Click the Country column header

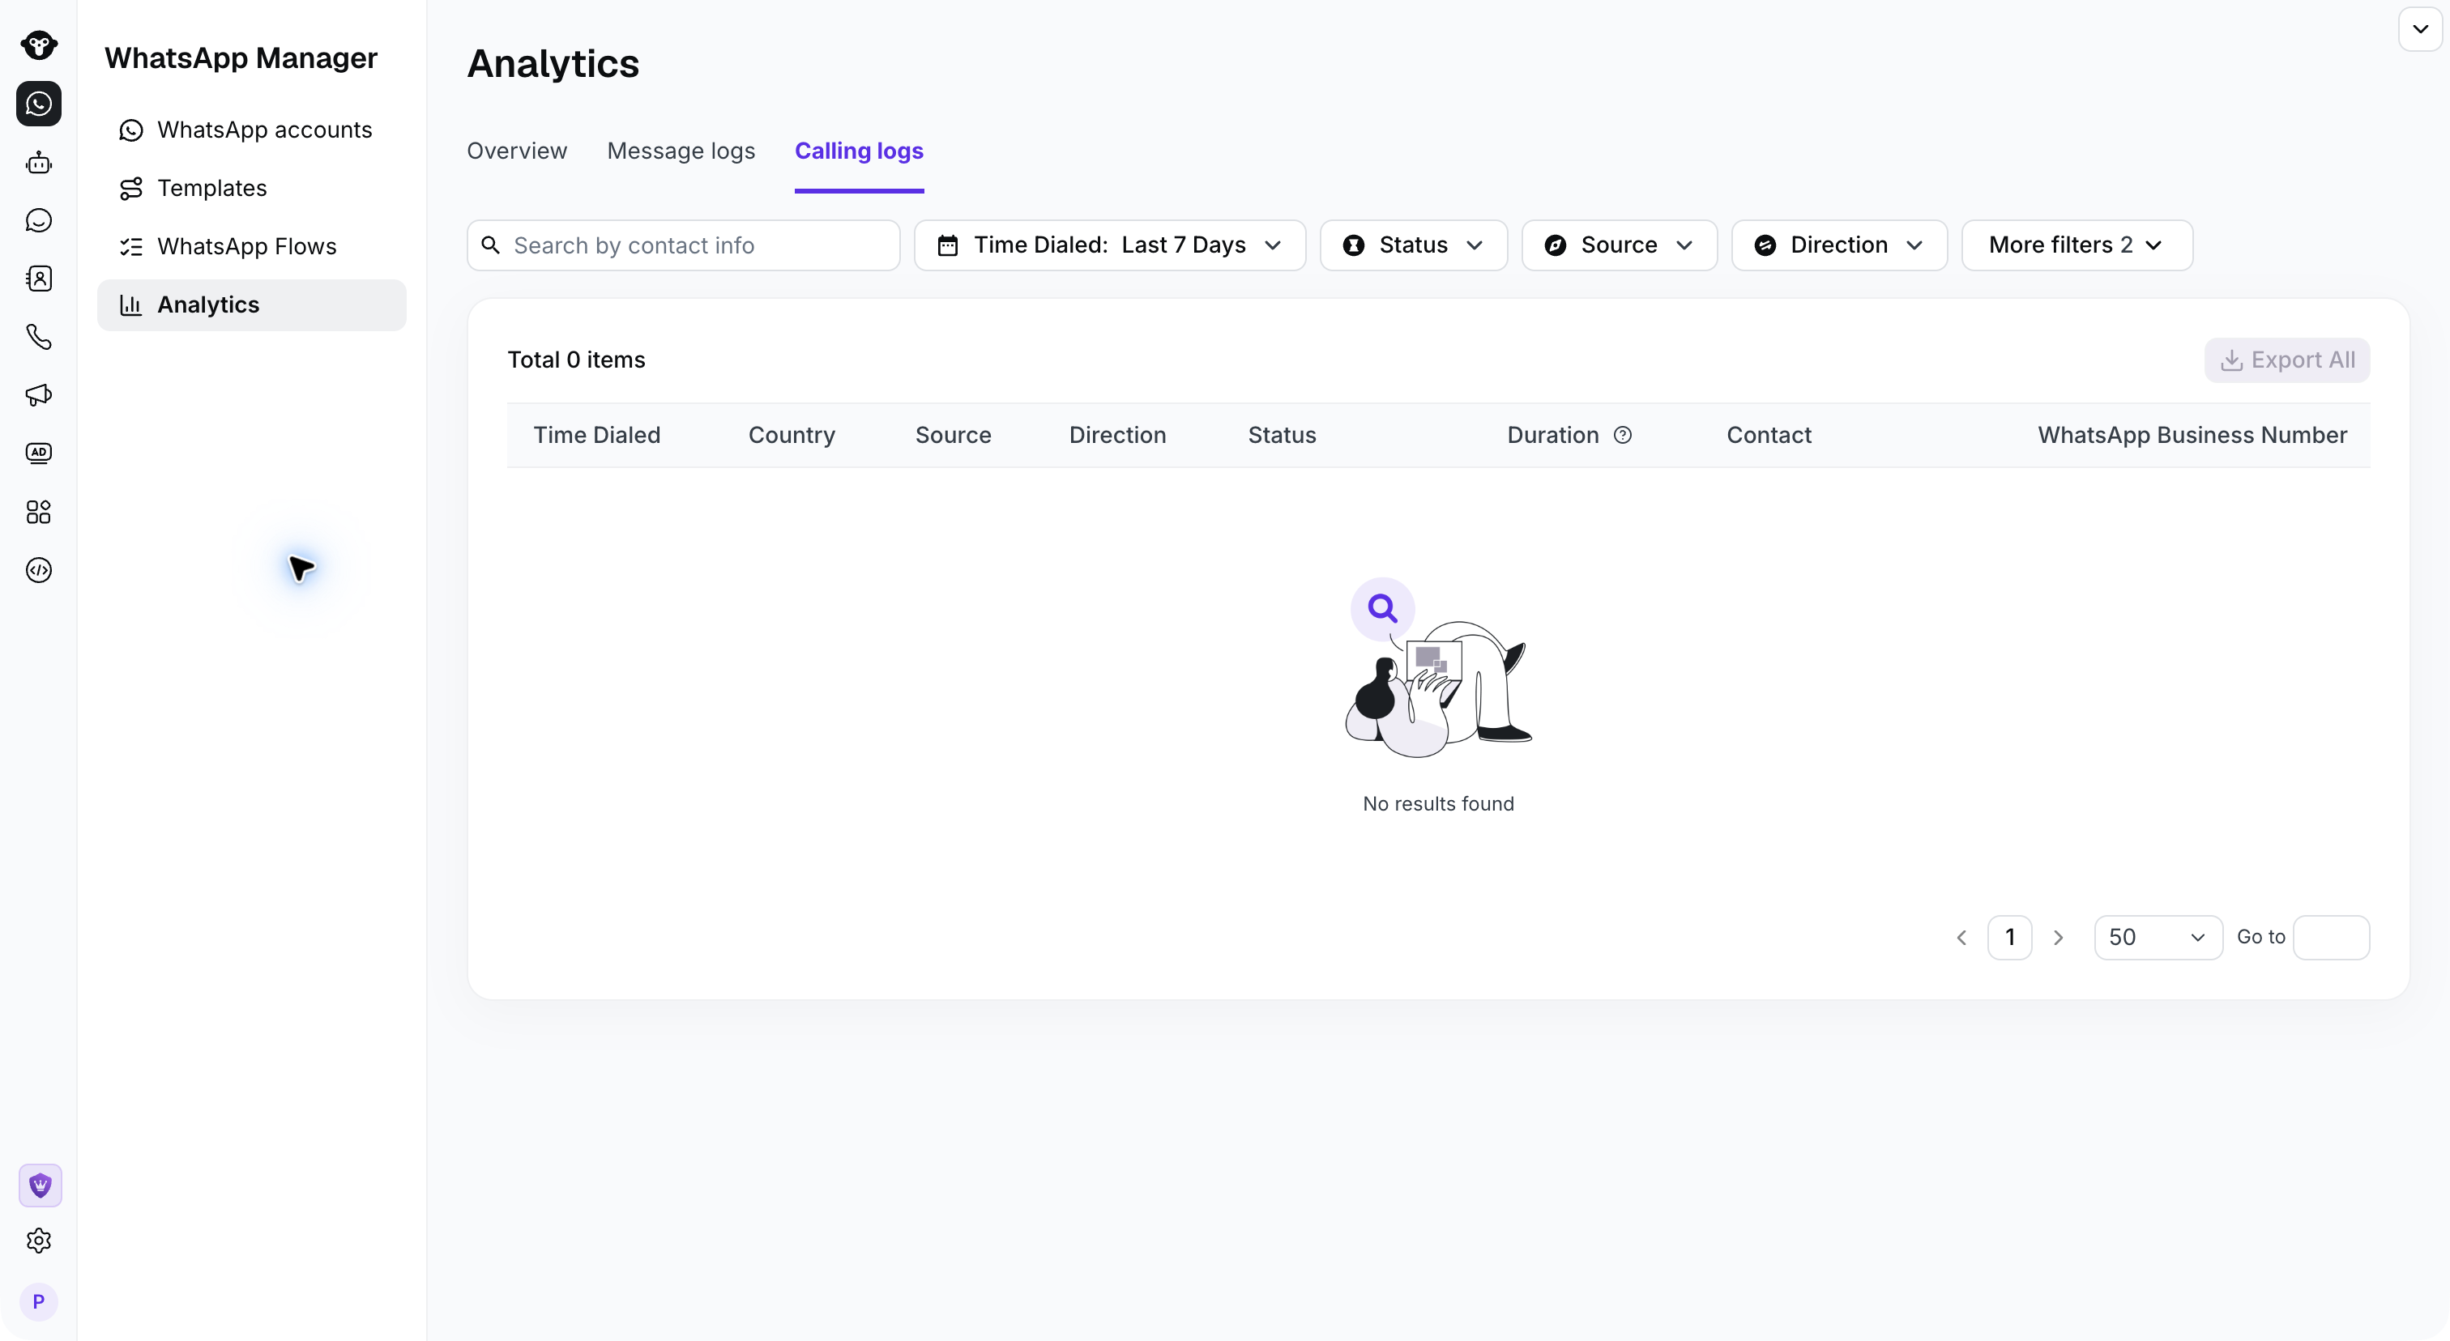click(792, 436)
